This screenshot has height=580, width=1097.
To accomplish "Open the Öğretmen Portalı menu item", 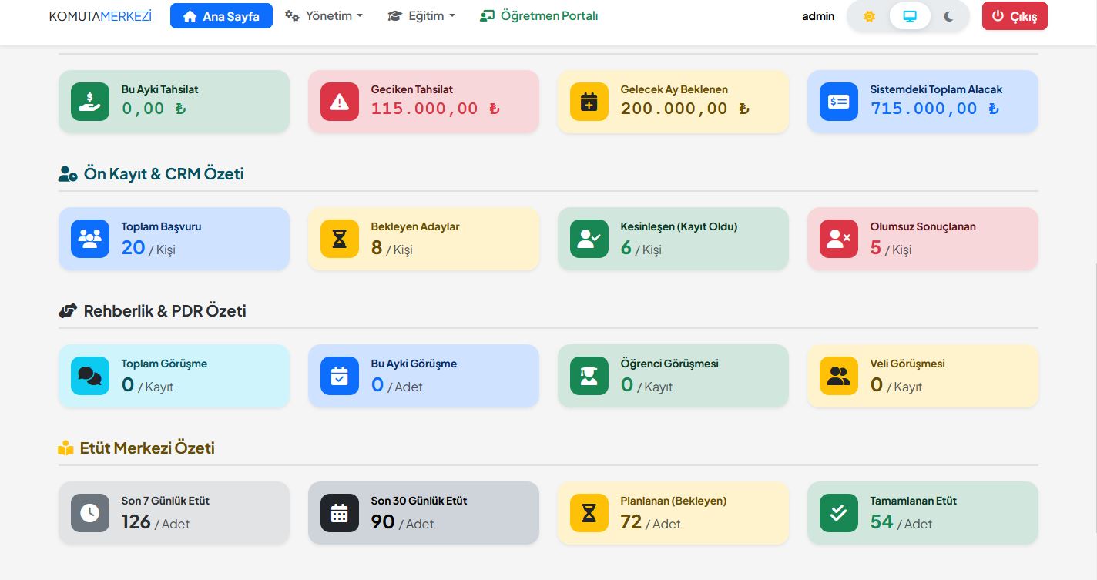I will (x=538, y=15).
